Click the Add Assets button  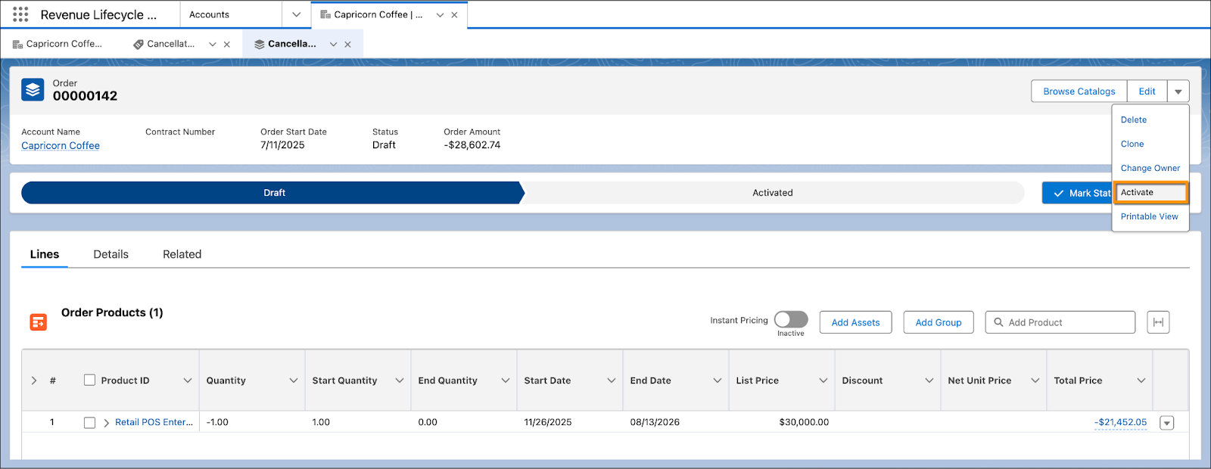point(855,322)
